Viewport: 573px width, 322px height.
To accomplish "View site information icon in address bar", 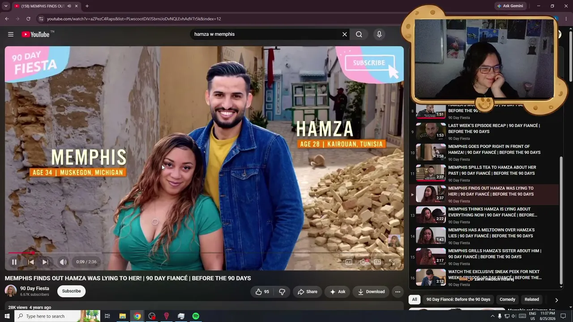I will [41, 19].
